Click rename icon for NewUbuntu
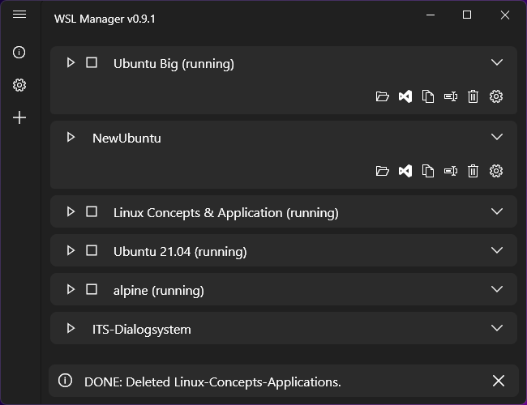This screenshot has height=405, width=527. [x=451, y=171]
